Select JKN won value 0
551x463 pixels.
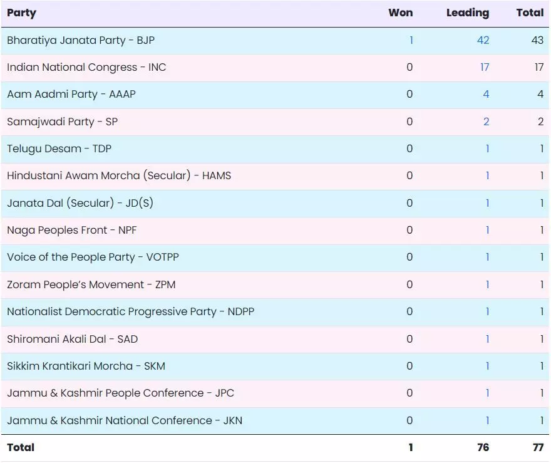click(x=409, y=420)
